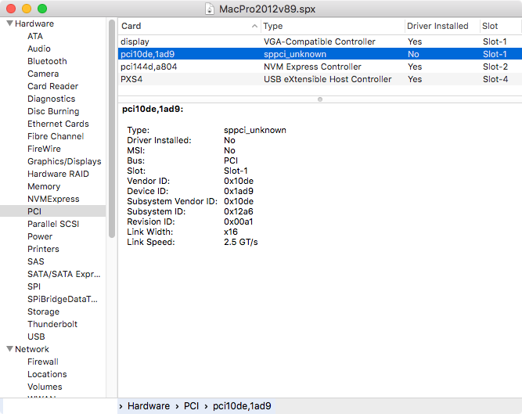Screen dimensions: 522x414
Task: Select the pci10de,1ad9 row
Action: pyautogui.click(x=319, y=54)
